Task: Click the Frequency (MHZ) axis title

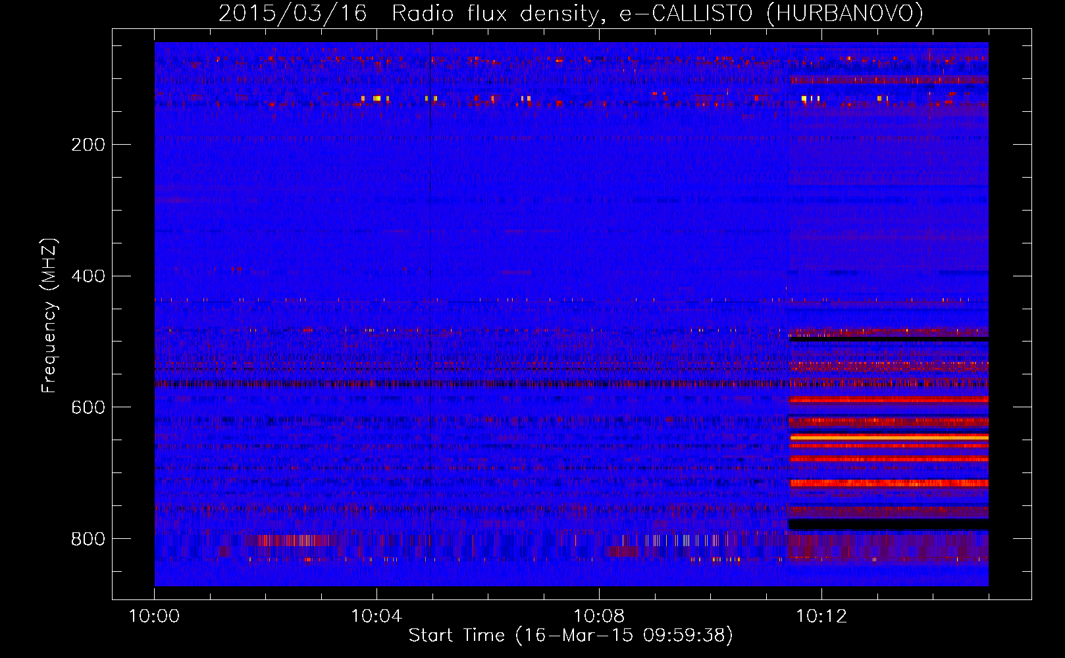Action: tap(49, 315)
